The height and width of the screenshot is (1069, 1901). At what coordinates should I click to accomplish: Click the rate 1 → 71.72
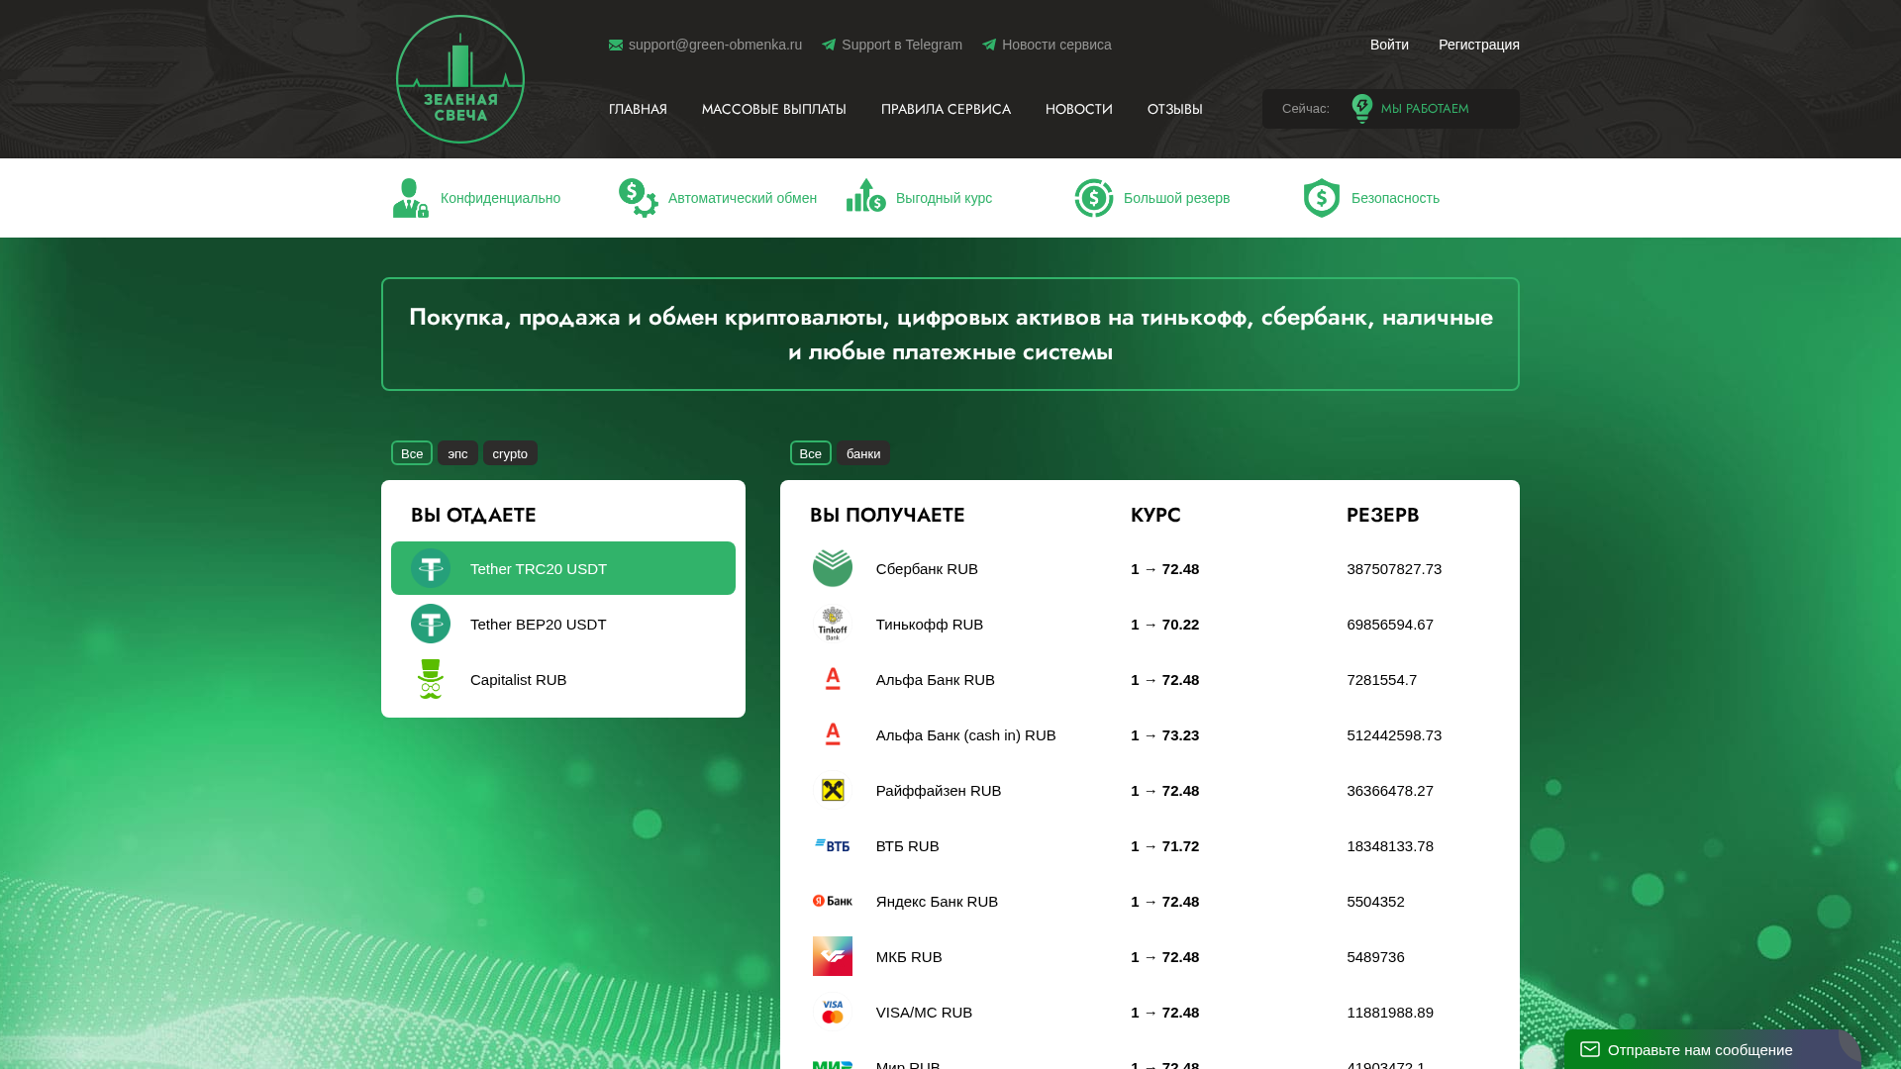[x=1165, y=846]
